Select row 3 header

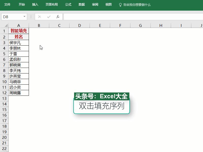[4, 43]
